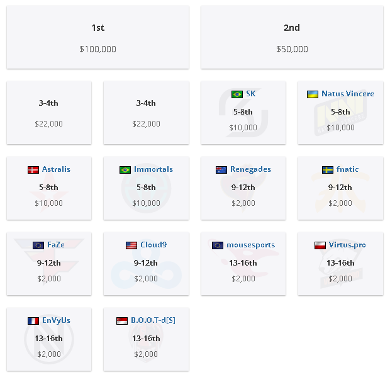This screenshot has height=377, width=390.
Task: Click the Ukraine flag beside Natus Vincere
Action: 313,94
